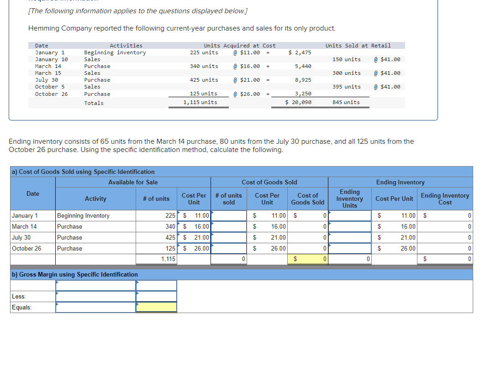
Task: Select the yellow Equals amount cell
Action: pyautogui.click(x=156, y=307)
